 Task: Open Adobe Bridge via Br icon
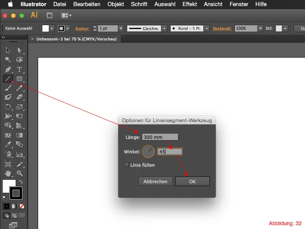[x=50, y=15]
